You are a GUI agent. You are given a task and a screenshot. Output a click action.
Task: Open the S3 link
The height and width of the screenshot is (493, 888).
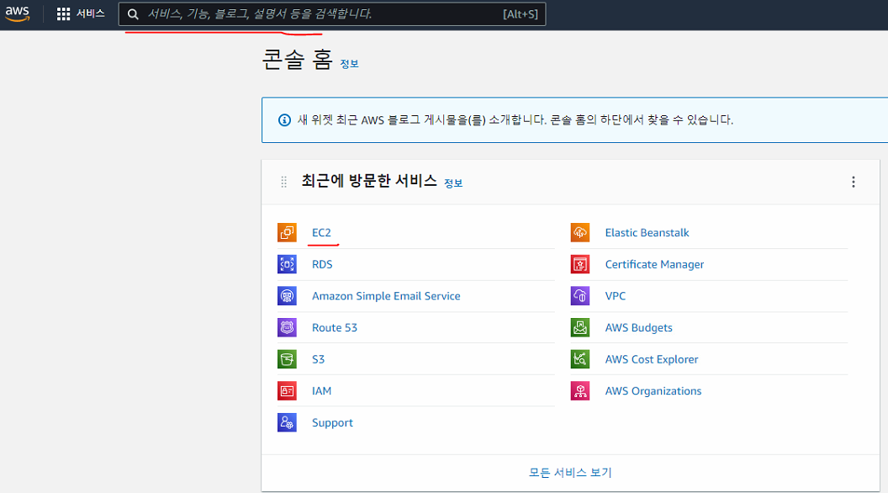[x=318, y=360]
